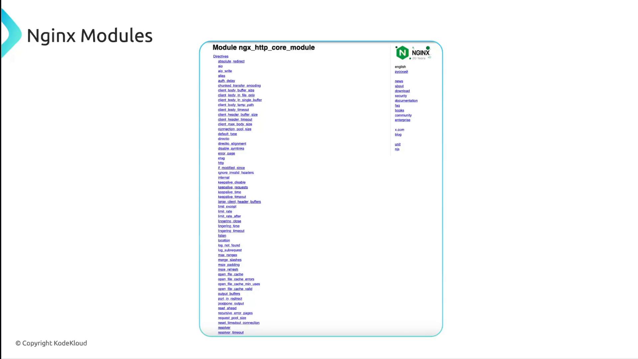Open log_not_found directive link
Viewport: 638px width, 359px height.
click(x=229, y=245)
